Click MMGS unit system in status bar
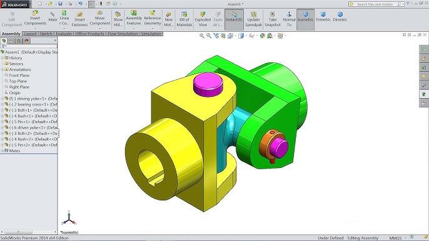This screenshot has height=241, width=429. (395, 238)
